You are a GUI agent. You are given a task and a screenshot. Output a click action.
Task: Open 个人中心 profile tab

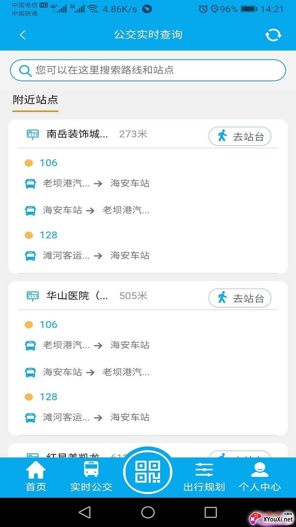coord(260,476)
